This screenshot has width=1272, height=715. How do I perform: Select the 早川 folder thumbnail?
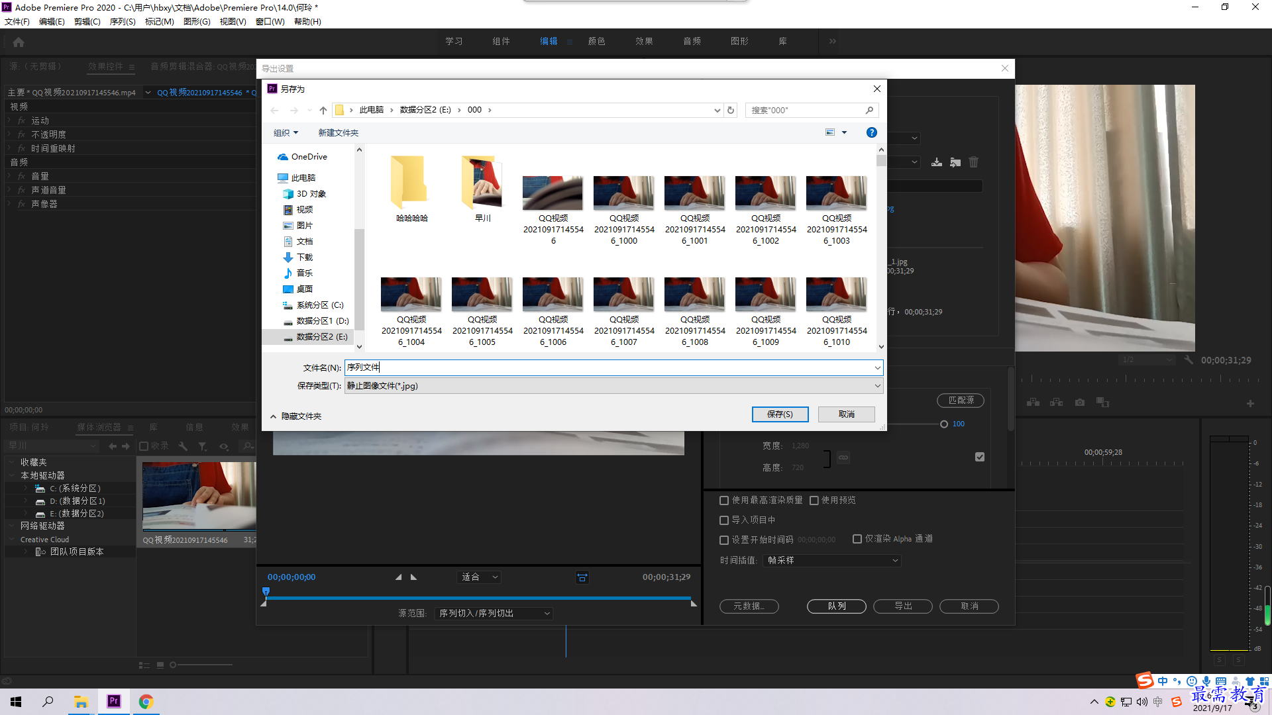482,189
